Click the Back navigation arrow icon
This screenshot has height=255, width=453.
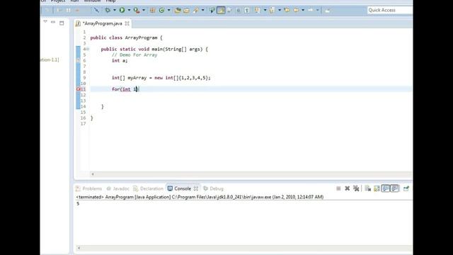click(296, 10)
